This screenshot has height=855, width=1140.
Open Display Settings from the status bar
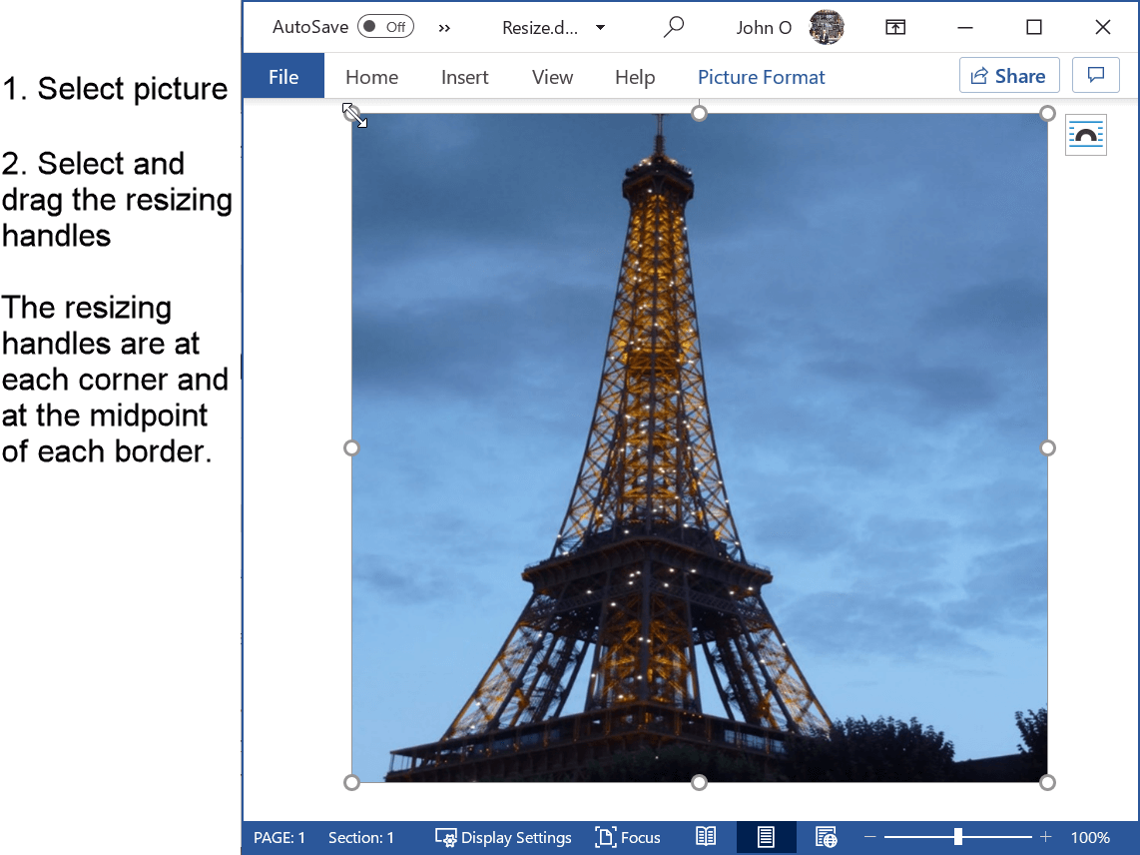[x=503, y=837]
